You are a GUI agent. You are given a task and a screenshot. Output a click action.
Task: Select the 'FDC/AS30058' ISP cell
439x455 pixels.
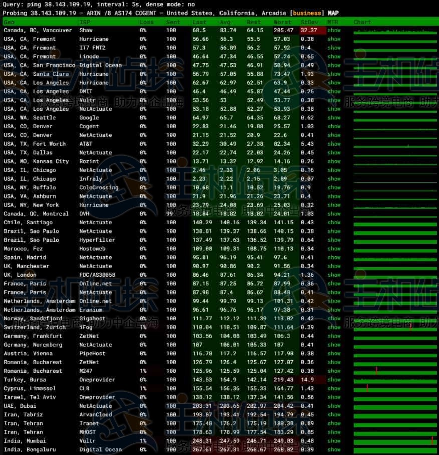click(97, 275)
